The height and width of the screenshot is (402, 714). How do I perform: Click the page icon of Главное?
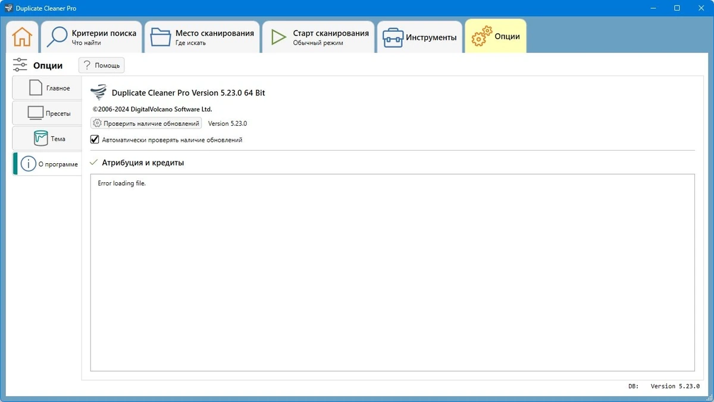(x=36, y=88)
